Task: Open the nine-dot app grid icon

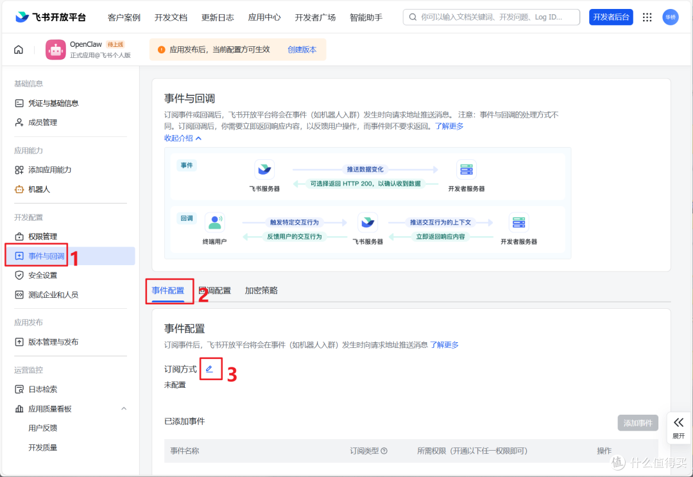Action: [647, 17]
